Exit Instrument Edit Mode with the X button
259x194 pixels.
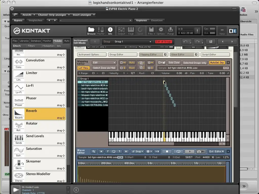95,42
